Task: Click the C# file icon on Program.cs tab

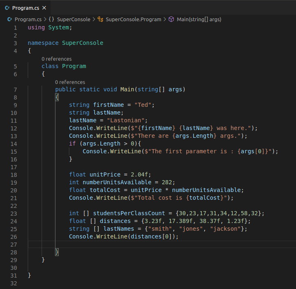Action: [x=7, y=8]
